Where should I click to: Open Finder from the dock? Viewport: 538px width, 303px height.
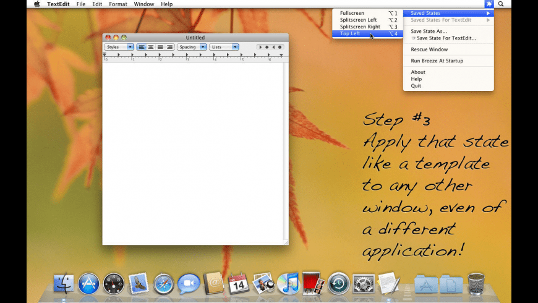point(64,284)
